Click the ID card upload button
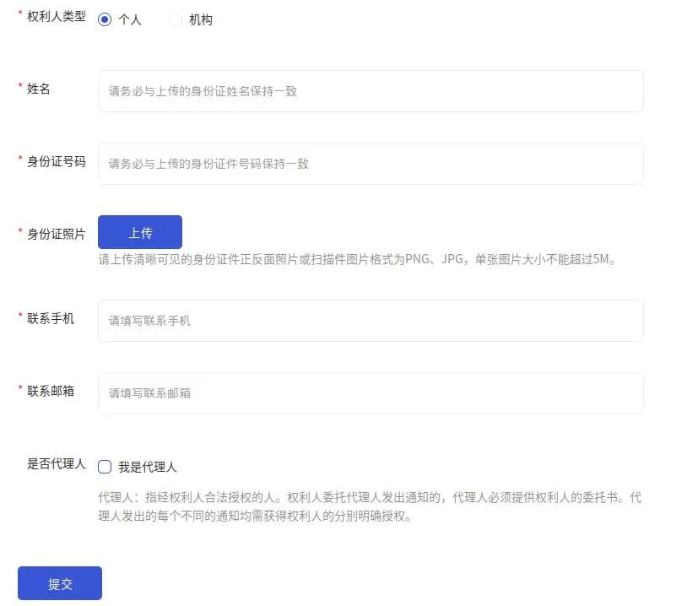Viewport: 693px width, 606px height. 139,231
